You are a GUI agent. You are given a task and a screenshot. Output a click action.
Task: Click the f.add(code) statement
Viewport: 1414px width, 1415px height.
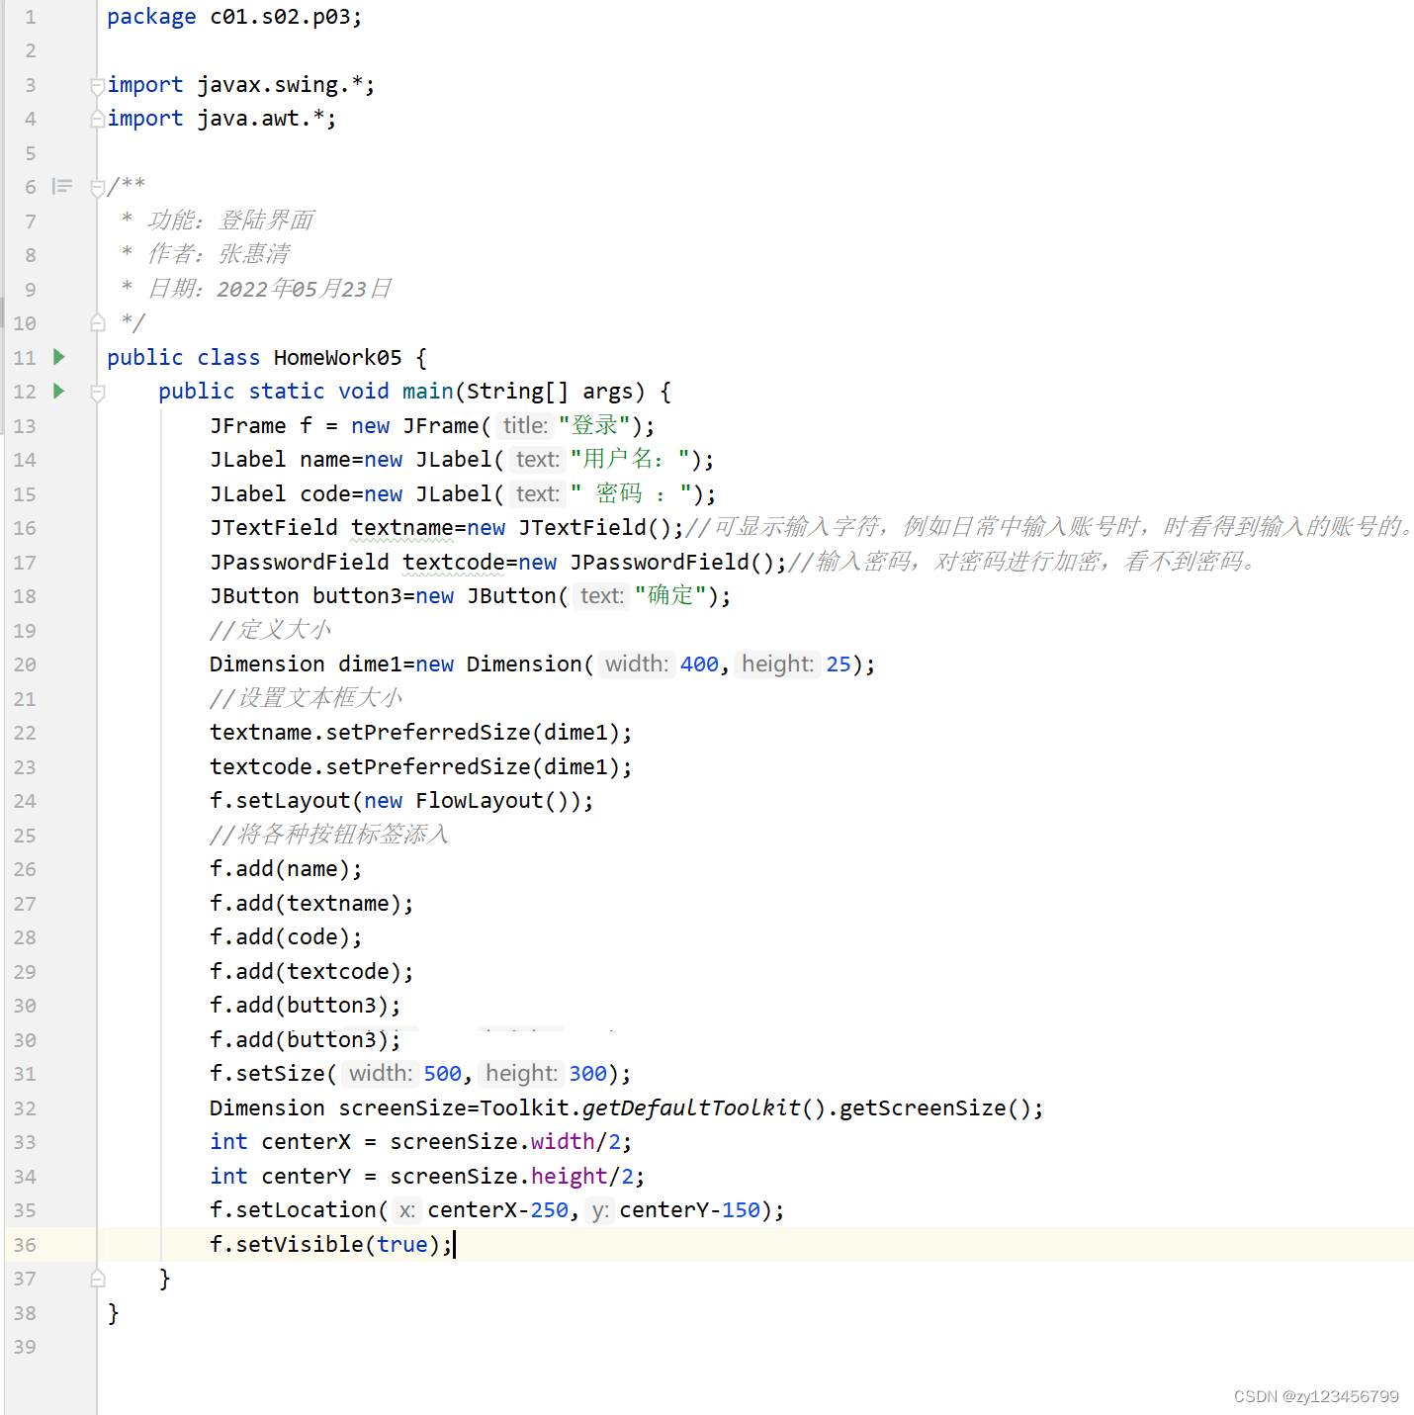pos(286,937)
